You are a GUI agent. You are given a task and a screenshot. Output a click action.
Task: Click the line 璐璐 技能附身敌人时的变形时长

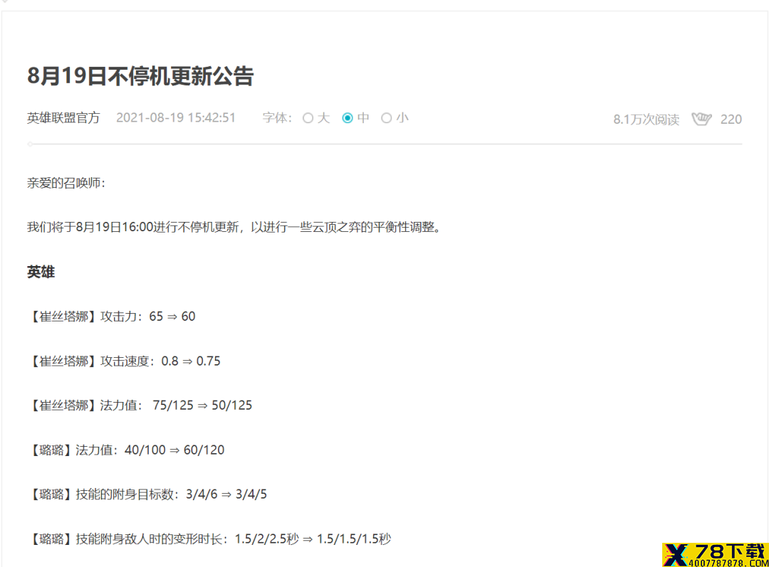[209, 539]
